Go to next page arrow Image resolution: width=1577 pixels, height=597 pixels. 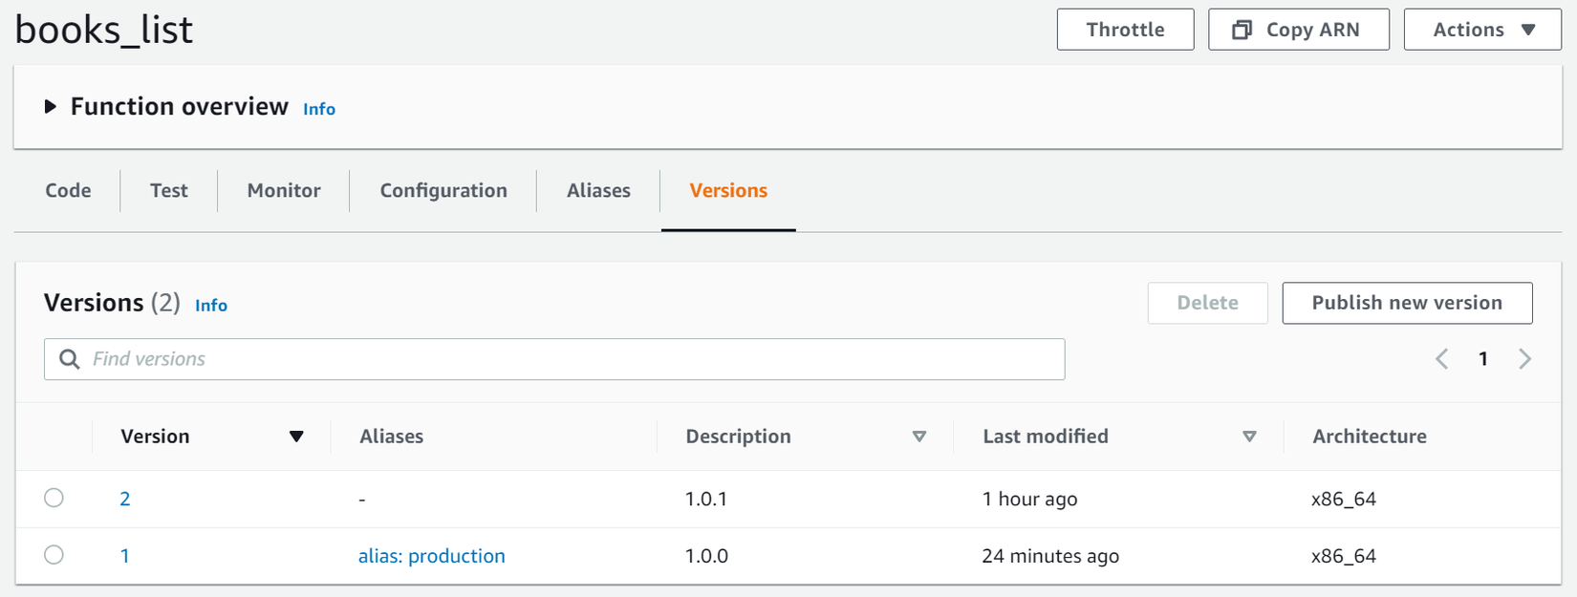point(1524,359)
